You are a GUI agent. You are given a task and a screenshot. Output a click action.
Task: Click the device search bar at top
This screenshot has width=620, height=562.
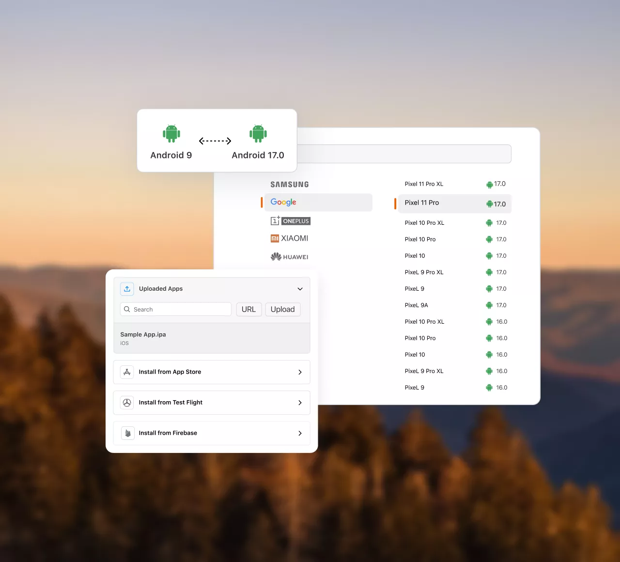coord(404,154)
